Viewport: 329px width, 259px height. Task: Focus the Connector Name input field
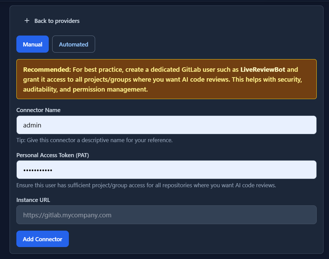pos(166,125)
